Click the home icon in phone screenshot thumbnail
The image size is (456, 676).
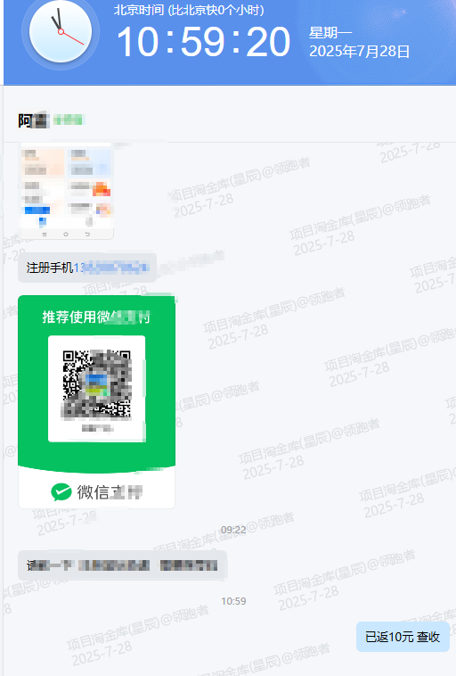pos(66,234)
